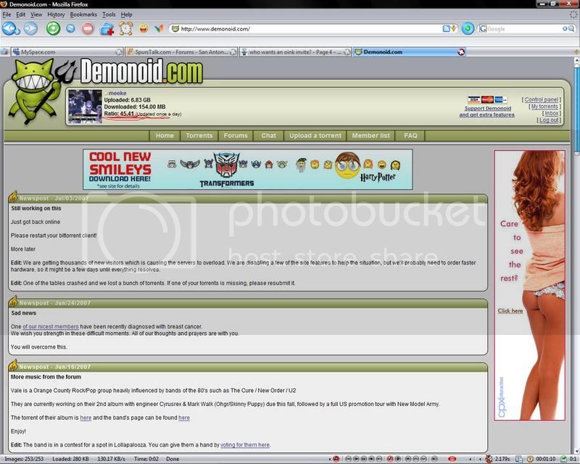Go back with the blue Back arrow
Viewport: 580px width, 464px height.
point(9,28)
